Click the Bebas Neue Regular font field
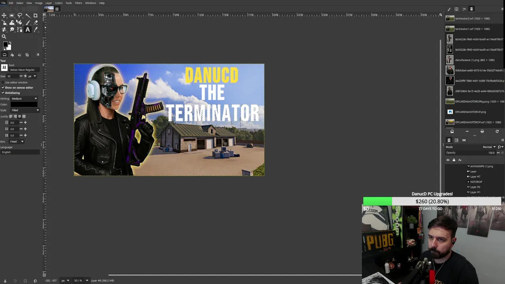The height and width of the screenshot is (284, 505). (x=24, y=70)
